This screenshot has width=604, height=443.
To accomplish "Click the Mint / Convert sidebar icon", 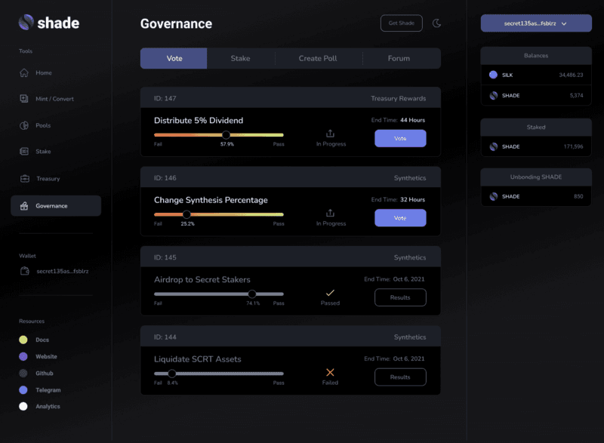I will [24, 99].
